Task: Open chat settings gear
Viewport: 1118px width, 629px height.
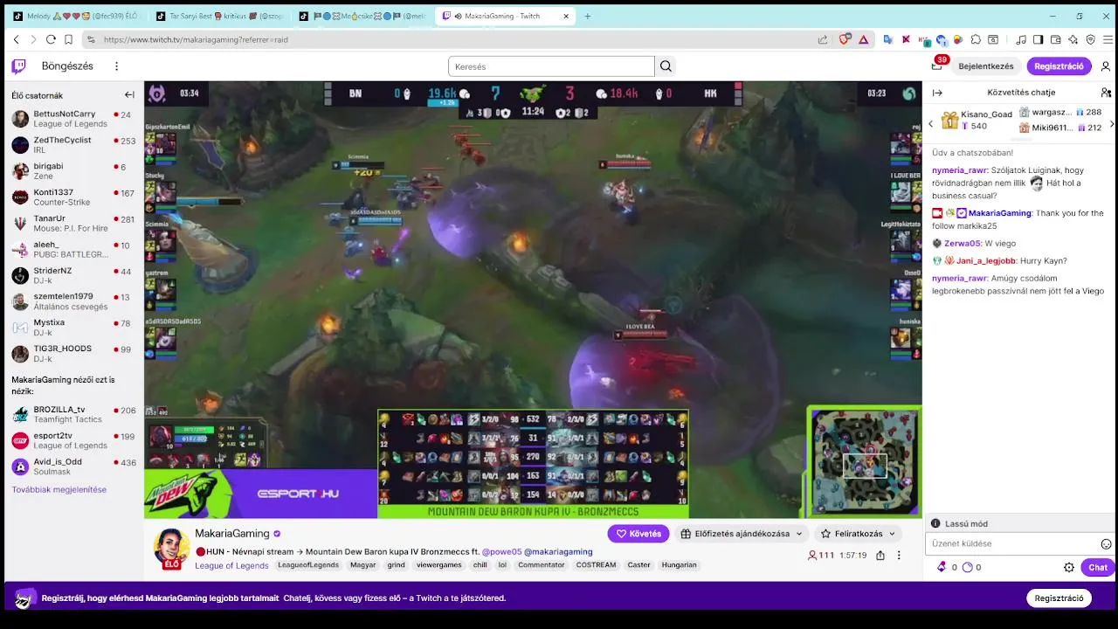Action: pos(1069,567)
